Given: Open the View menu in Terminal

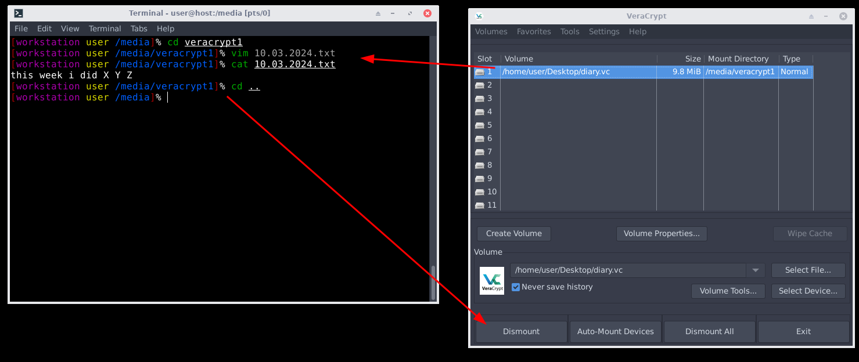Looking at the screenshot, I should [70, 28].
